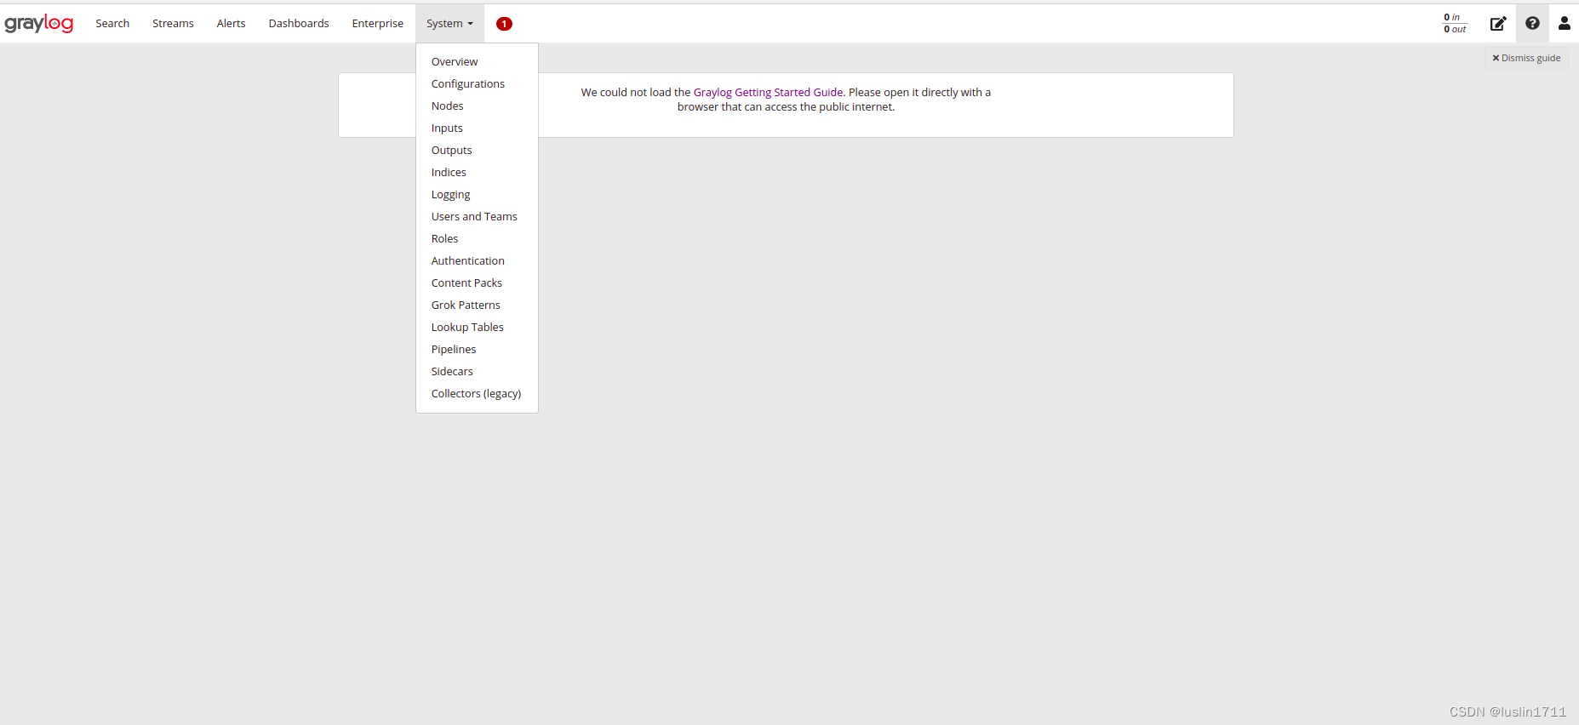Open Grok Patterns menu entry

point(477,305)
